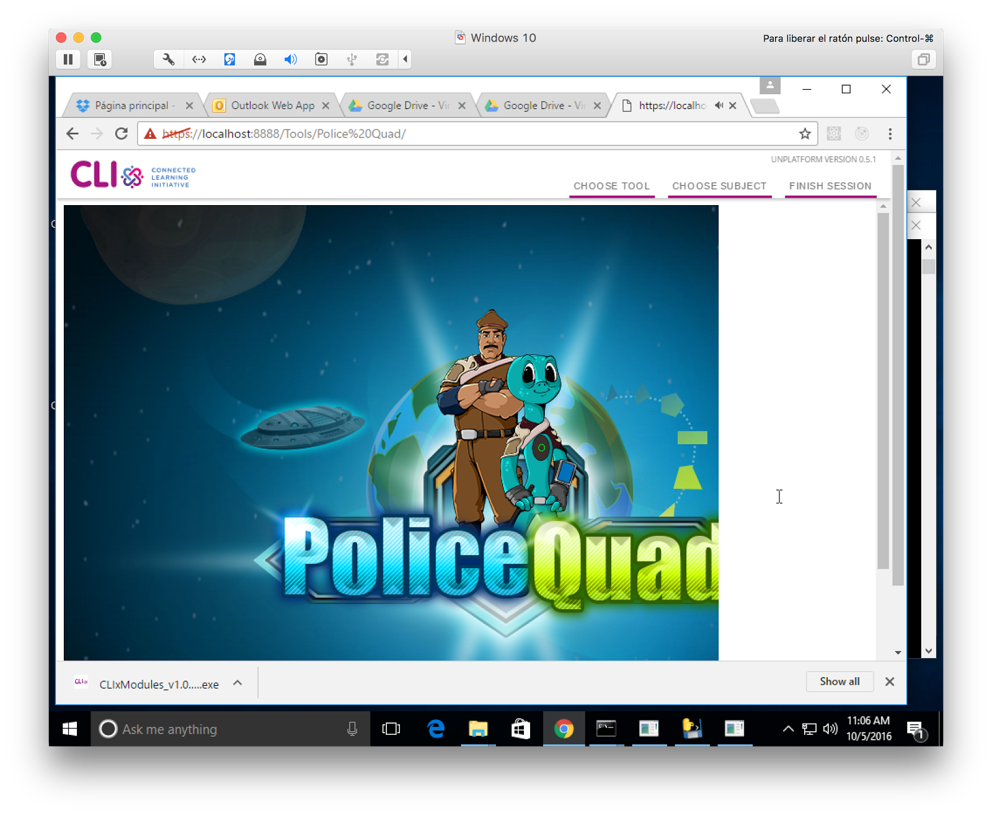Viewport: 992px width, 816px height.
Task: Click the second greyed extension icon
Action: click(862, 134)
